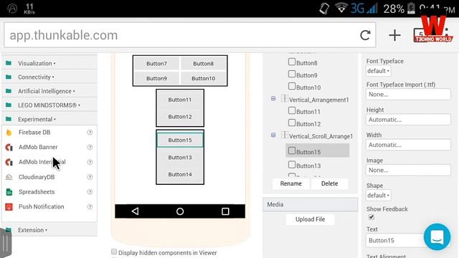The width and height of the screenshot is (459, 258).
Task: Click the Wi-Fi status icon
Action: tap(341, 8)
